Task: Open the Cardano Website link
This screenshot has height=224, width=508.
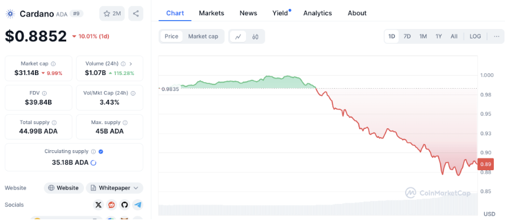Action: pos(63,188)
